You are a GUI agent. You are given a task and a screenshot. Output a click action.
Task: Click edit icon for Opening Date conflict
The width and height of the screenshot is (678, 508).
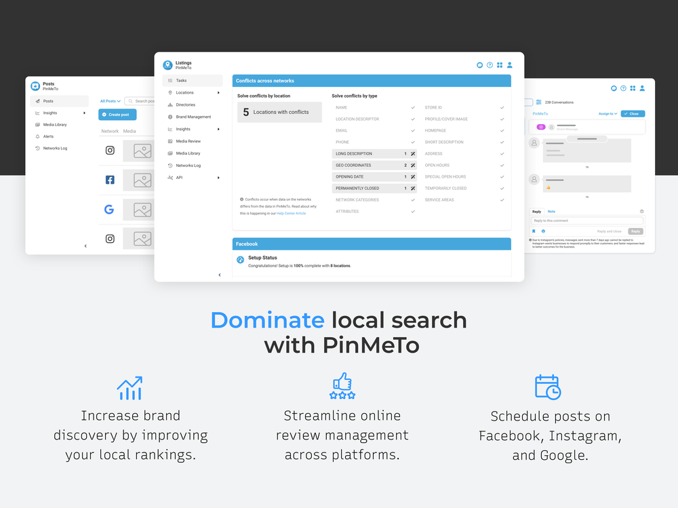pyautogui.click(x=413, y=176)
